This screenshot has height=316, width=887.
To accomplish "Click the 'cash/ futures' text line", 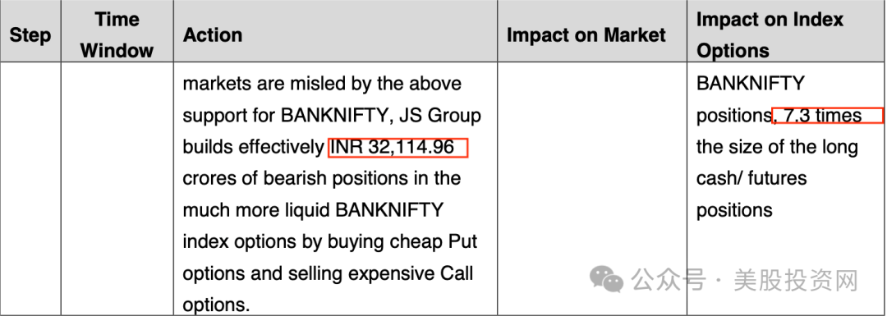I will 751,179.
